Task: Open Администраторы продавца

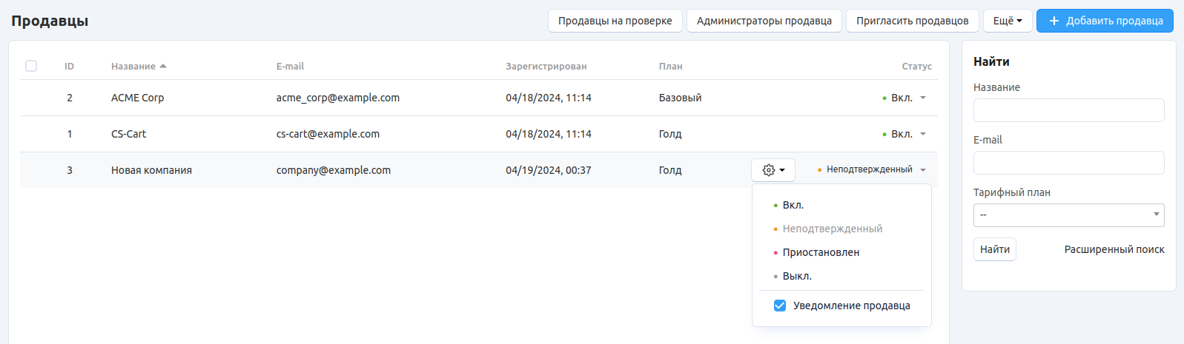Action: click(764, 21)
